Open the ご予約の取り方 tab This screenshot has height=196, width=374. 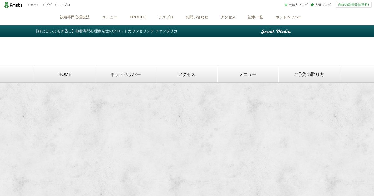click(x=309, y=74)
